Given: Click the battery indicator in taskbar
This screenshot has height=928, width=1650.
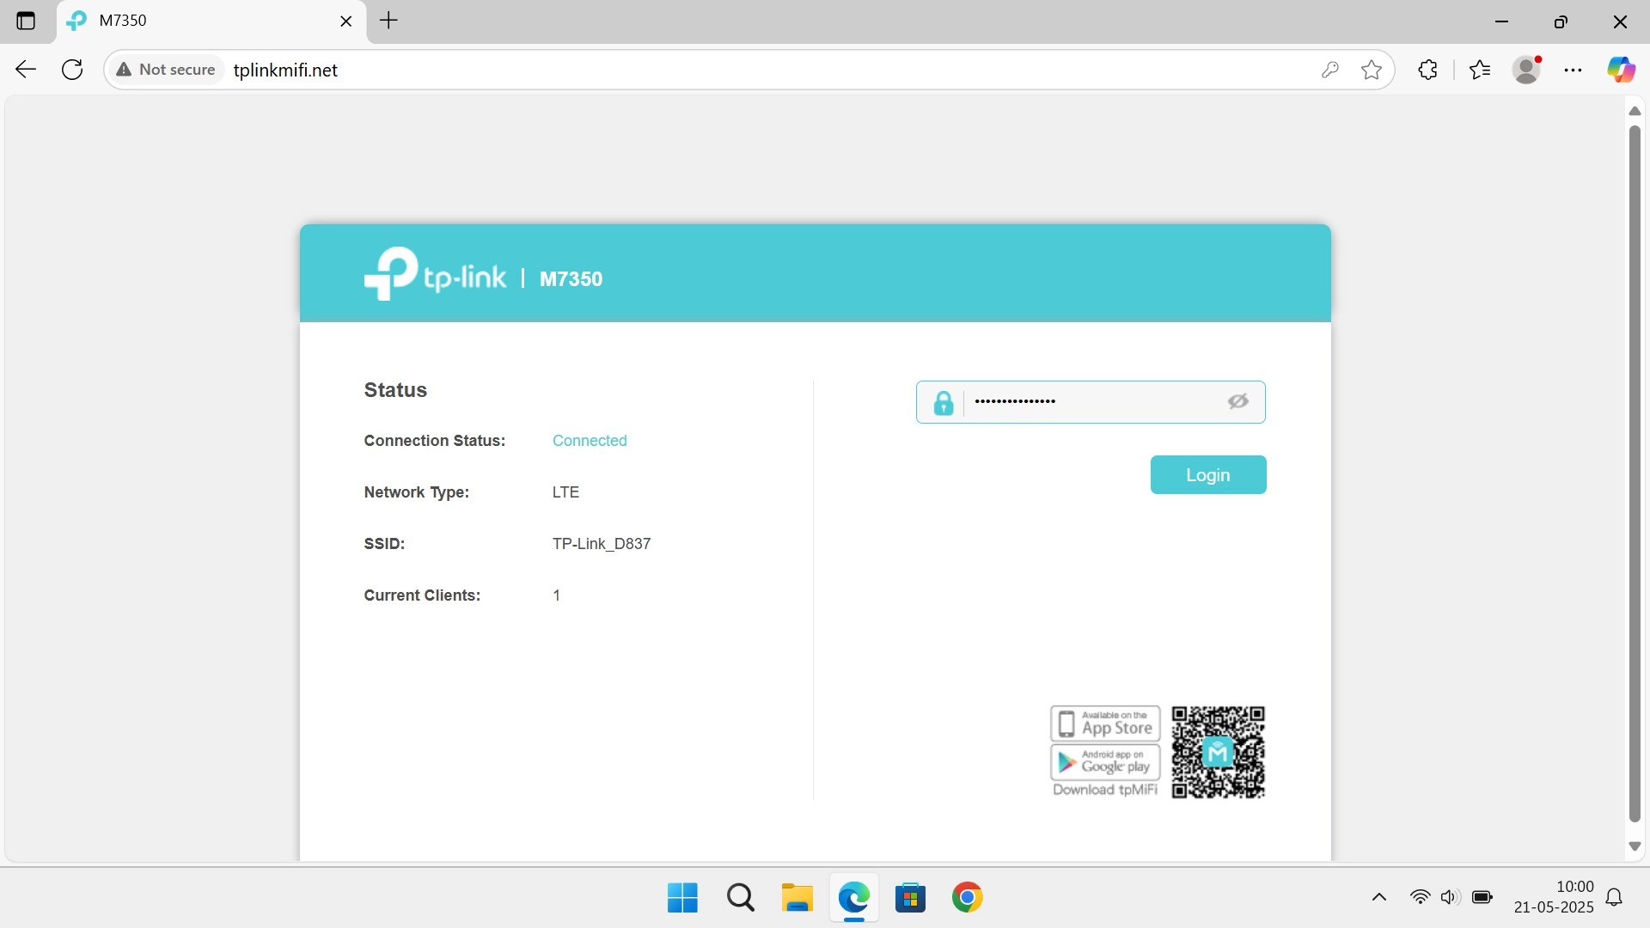Looking at the screenshot, I should pyautogui.click(x=1482, y=896).
